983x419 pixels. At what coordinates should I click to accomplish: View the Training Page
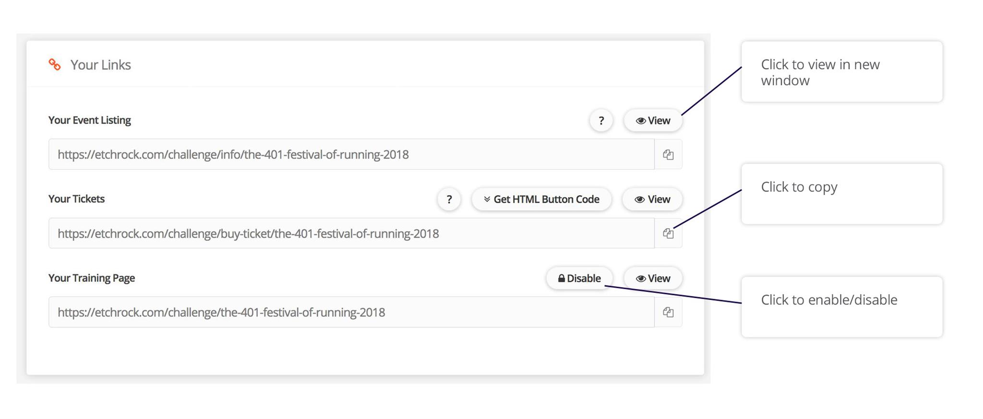click(653, 279)
